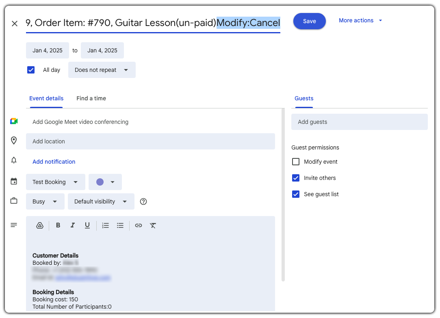
Task: Enable Modify event guest permission
Action: pos(296,162)
